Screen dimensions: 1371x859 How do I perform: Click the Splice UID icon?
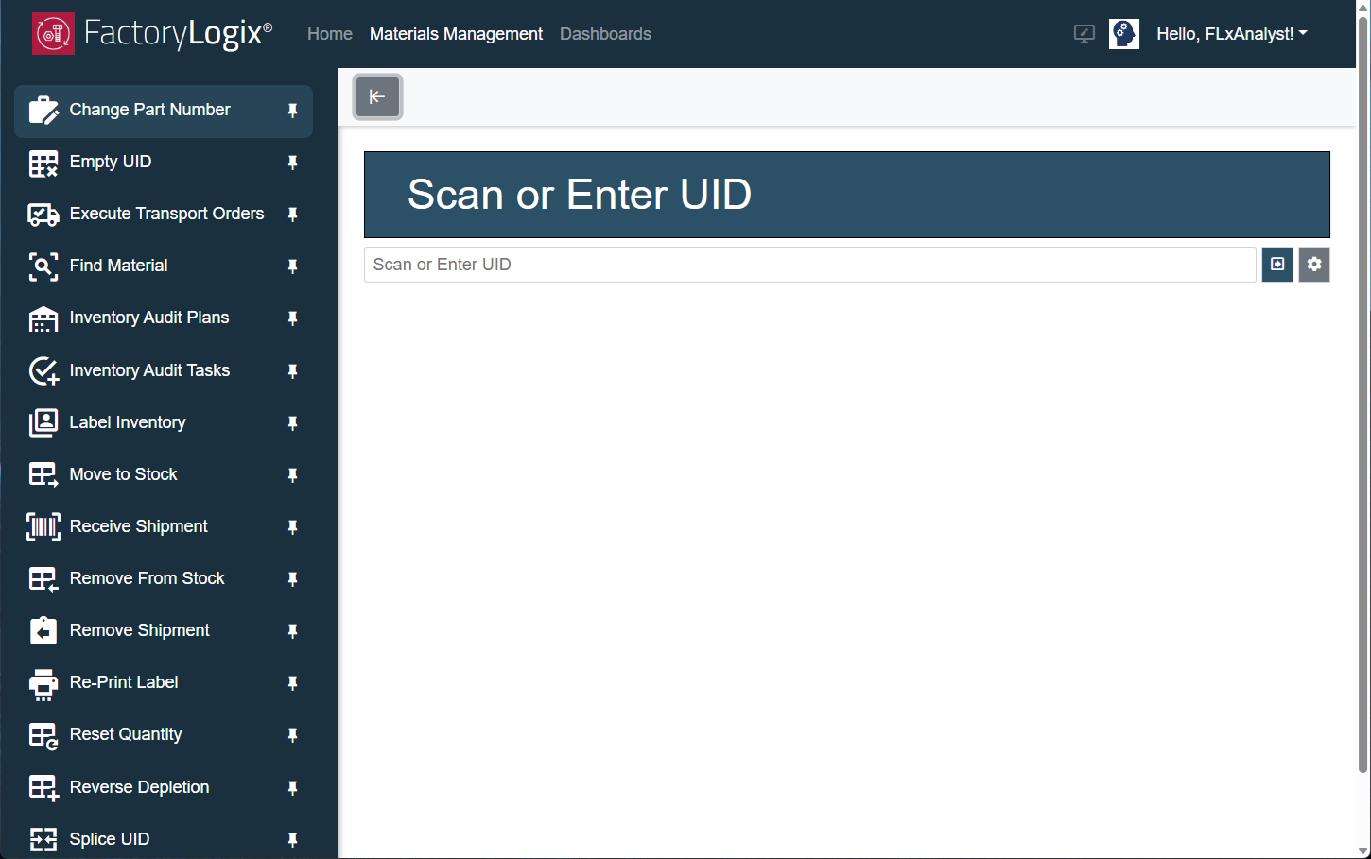(x=43, y=838)
